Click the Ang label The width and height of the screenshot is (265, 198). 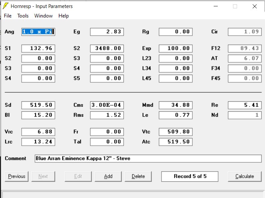tap(9, 32)
